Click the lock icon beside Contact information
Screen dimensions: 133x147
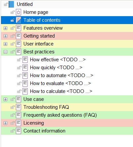coord(13,131)
